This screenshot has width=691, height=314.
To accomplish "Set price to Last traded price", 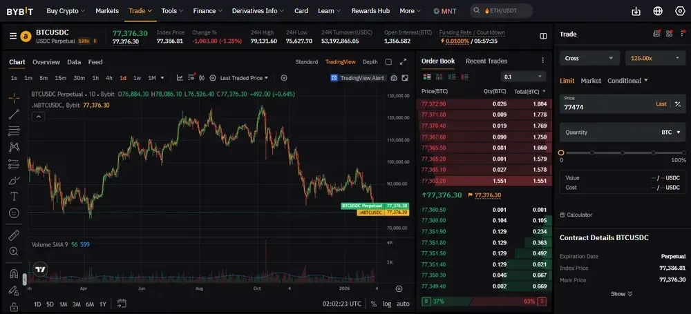I will (x=661, y=104).
